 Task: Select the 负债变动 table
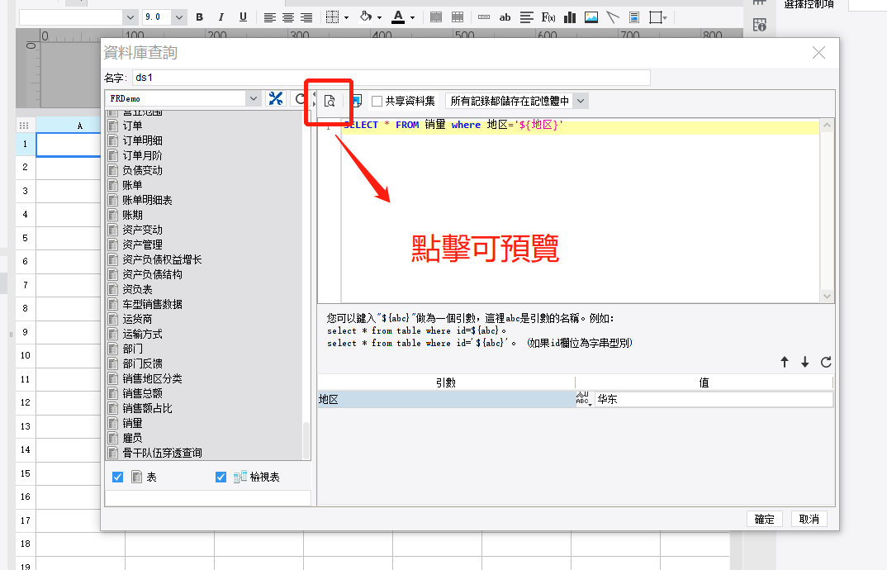tap(143, 170)
